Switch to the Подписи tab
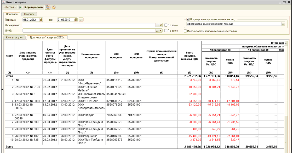Image resolution: width=293 pixels, height=153 pixels. click(x=29, y=14)
